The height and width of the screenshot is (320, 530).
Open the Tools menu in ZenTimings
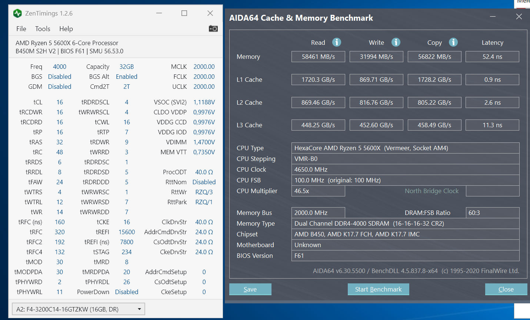coord(43,29)
